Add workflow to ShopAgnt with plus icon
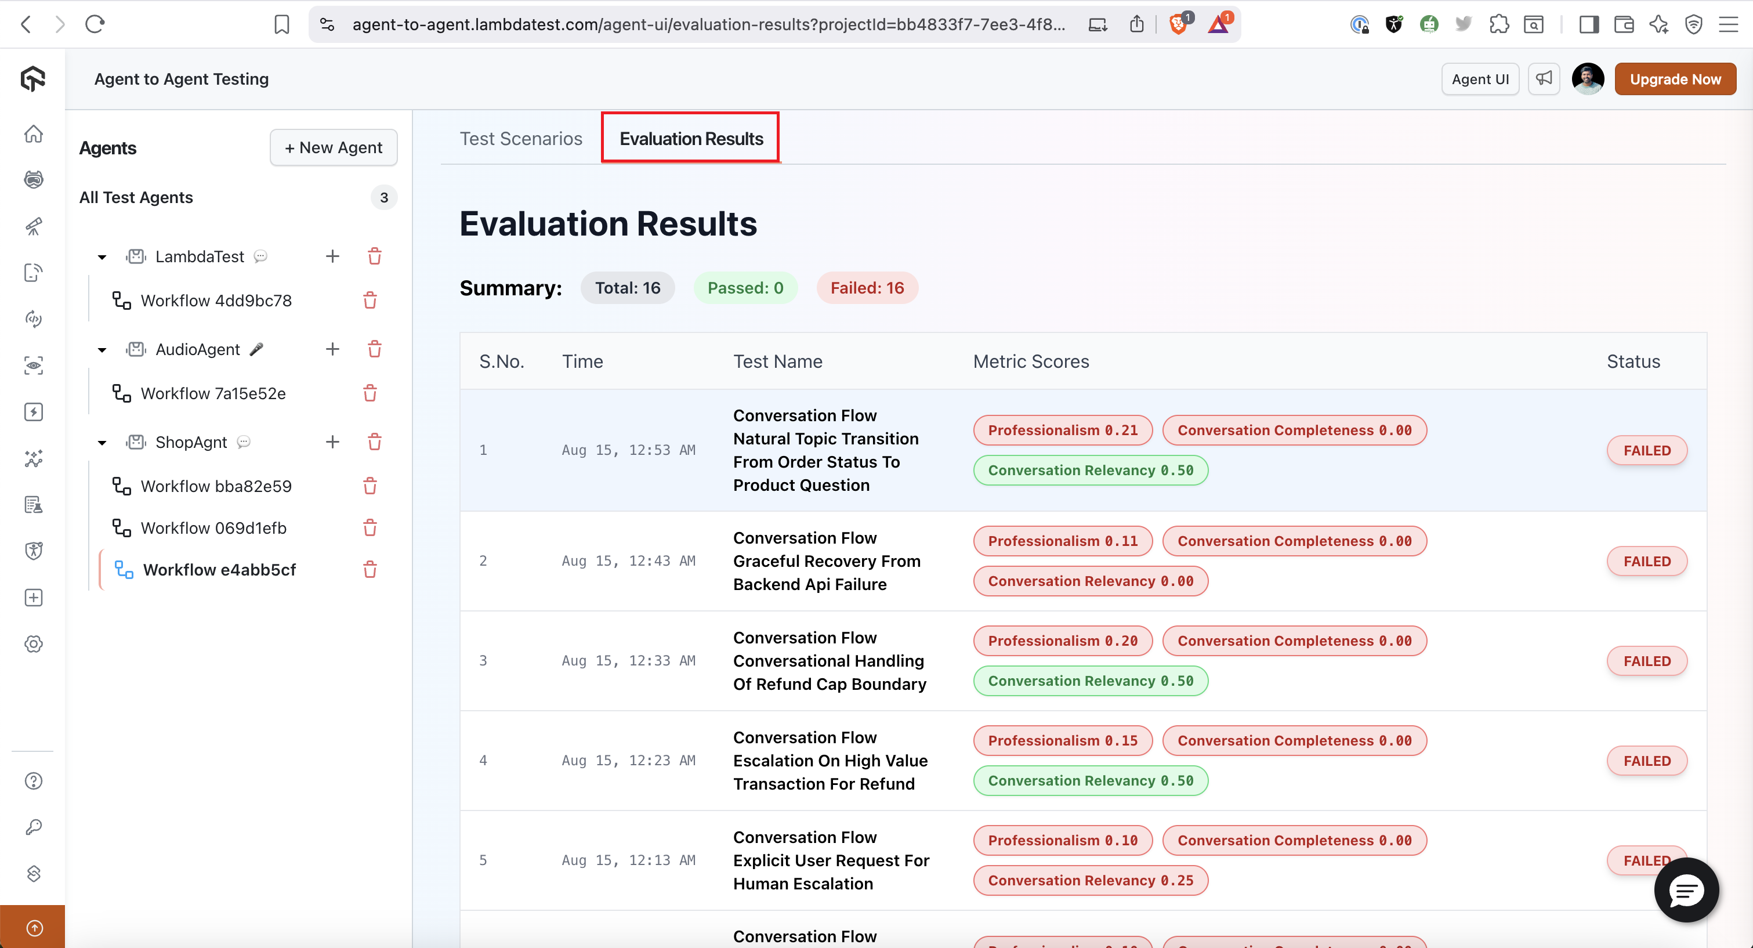 click(332, 442)
